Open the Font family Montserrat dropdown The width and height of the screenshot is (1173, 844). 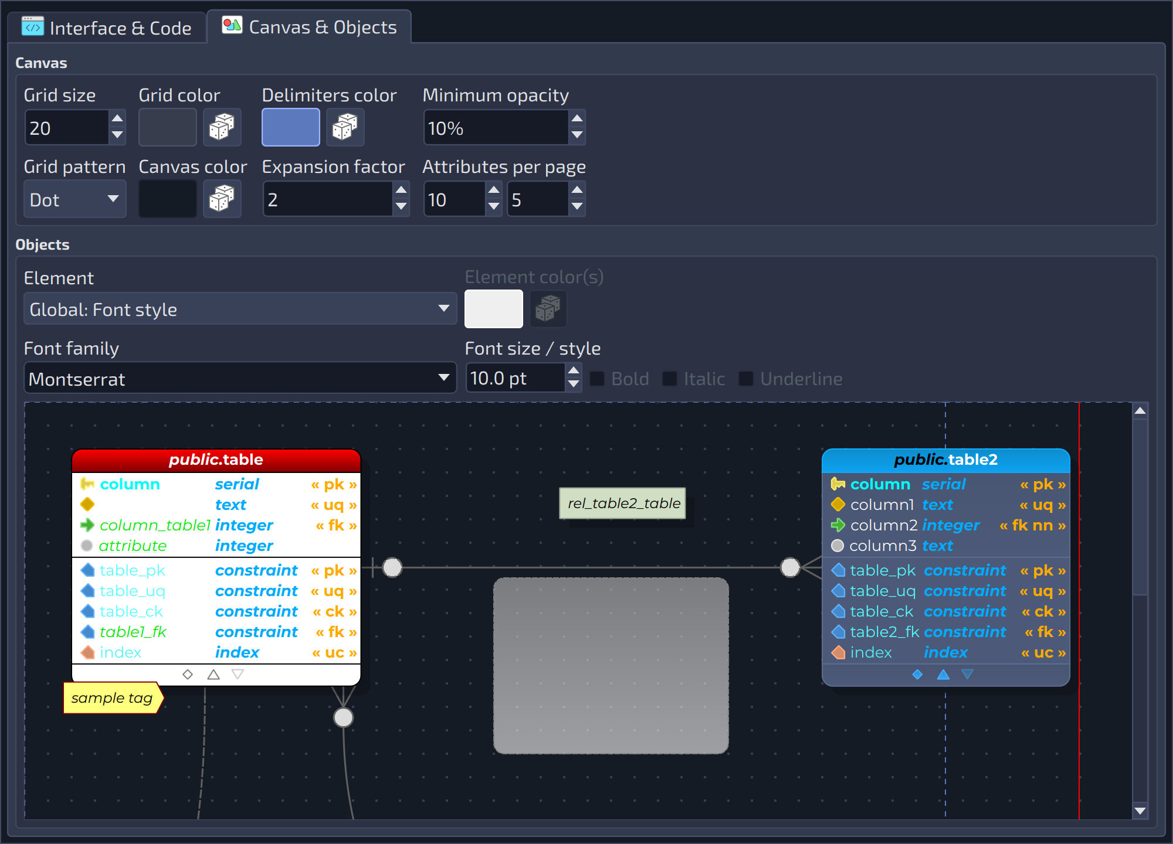click(240, 378)
